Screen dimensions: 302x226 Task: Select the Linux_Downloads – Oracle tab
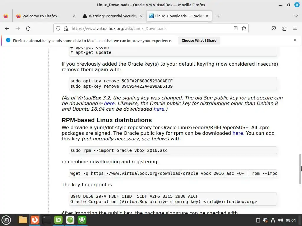click(x=179, y=16)
